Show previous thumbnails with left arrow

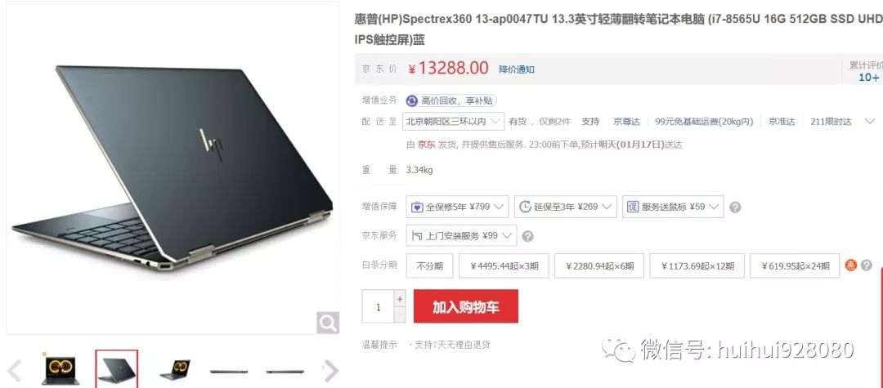14,371
